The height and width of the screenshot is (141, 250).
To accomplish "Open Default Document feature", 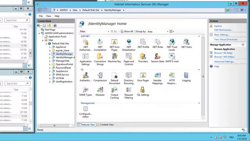I will pos(114,78).
